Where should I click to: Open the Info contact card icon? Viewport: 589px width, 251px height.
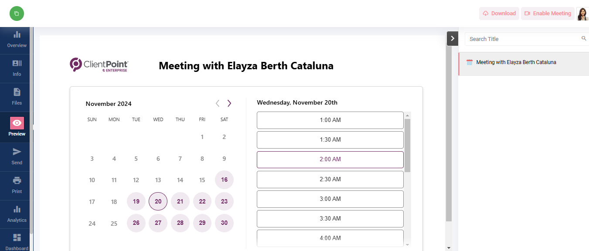point(17,63)
